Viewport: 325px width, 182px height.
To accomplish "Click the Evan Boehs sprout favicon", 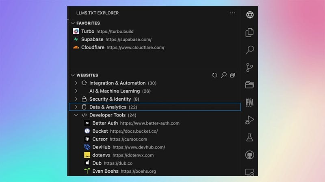I will click(87, 171).
